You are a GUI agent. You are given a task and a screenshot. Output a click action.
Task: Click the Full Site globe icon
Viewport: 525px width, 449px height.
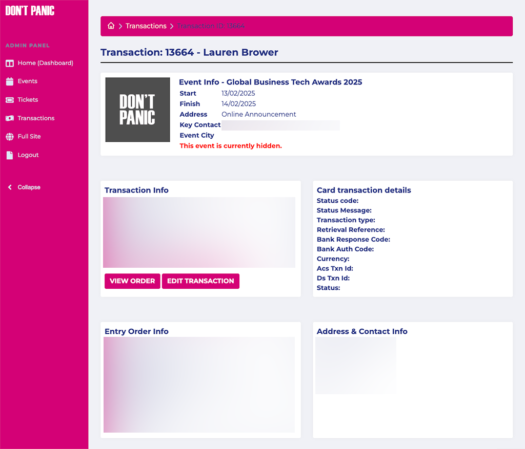tap(9, 137)
